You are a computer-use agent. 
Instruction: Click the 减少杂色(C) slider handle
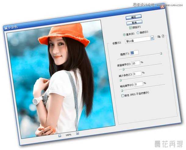(120, 80)
